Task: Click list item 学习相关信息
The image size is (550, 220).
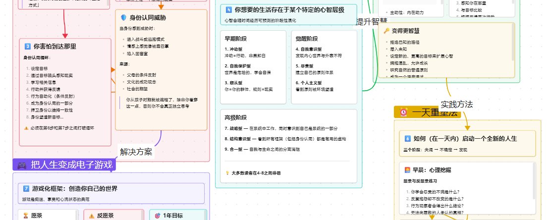Action: click(44, 82)
